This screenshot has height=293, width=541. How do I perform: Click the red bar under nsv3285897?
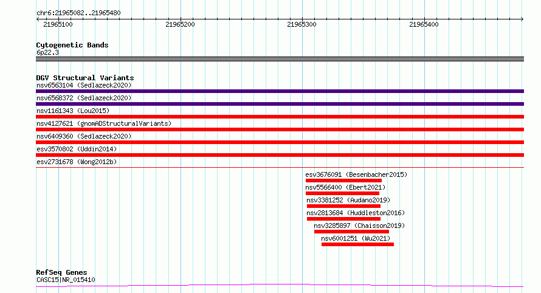[x=351, y=232]
